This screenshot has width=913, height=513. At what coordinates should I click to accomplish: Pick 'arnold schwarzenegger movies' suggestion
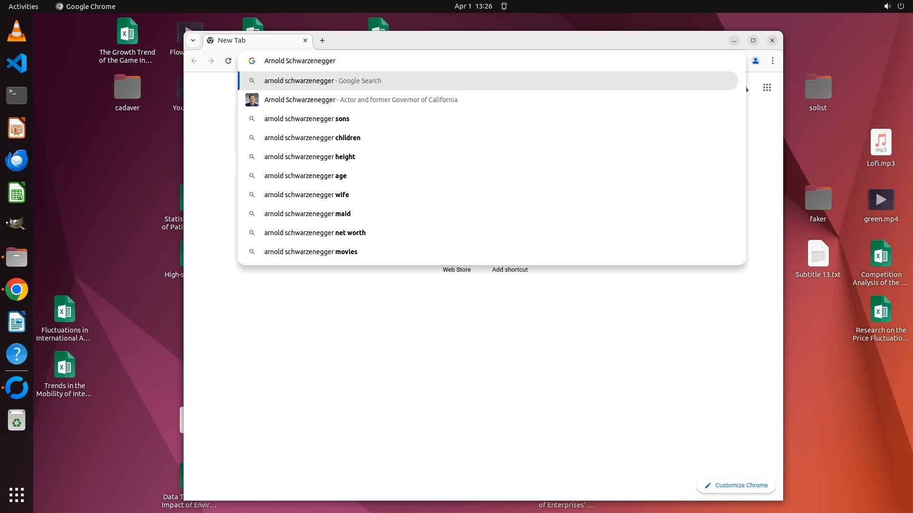click(311, 252)
